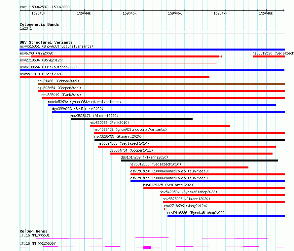Click the black nsv5828171 variant bar

tap(131, 119)
